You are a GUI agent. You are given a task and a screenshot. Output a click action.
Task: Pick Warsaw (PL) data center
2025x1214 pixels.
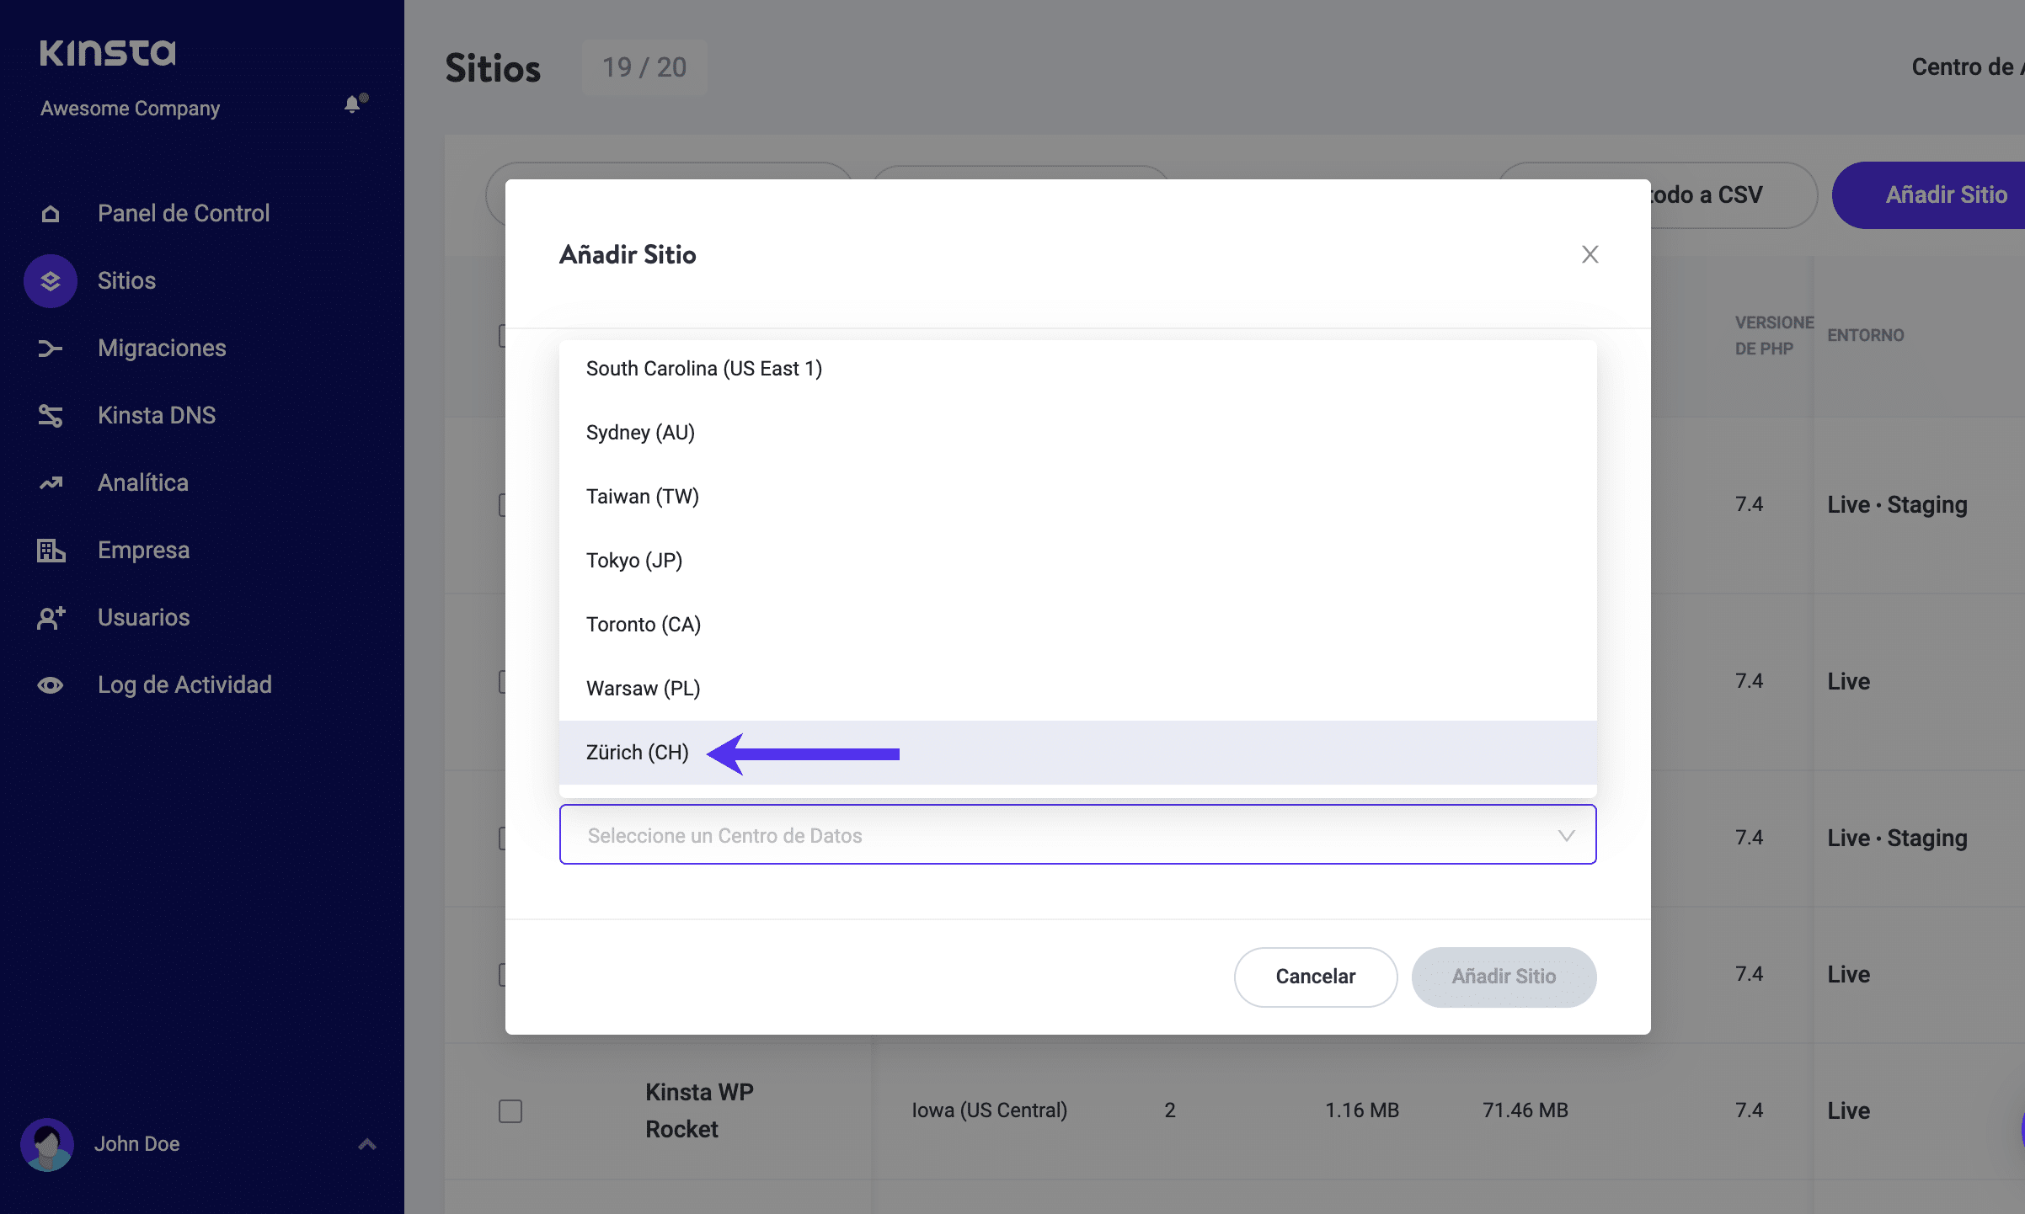(643, 689)
